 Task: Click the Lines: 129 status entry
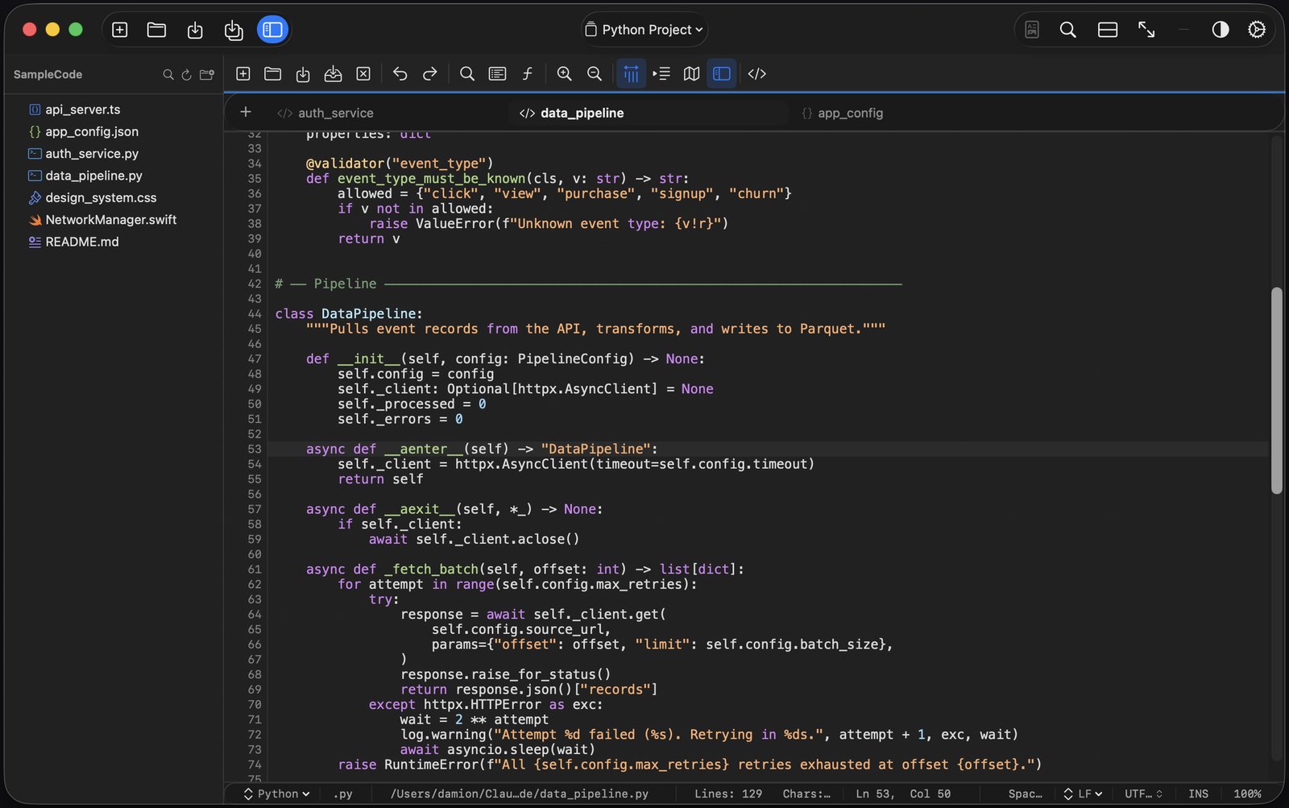(x=728, y=794)
